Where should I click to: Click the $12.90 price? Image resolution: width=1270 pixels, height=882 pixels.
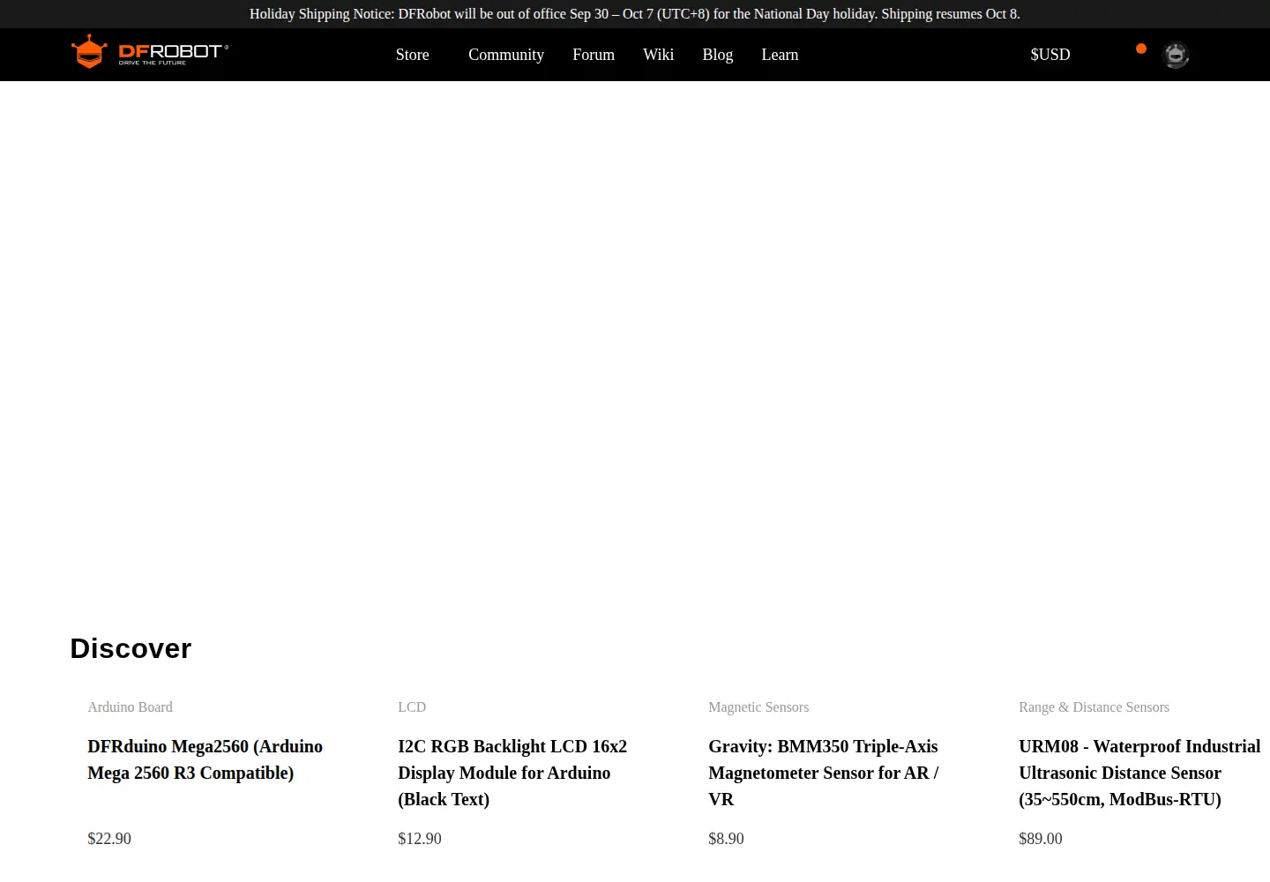coord(420,839)
